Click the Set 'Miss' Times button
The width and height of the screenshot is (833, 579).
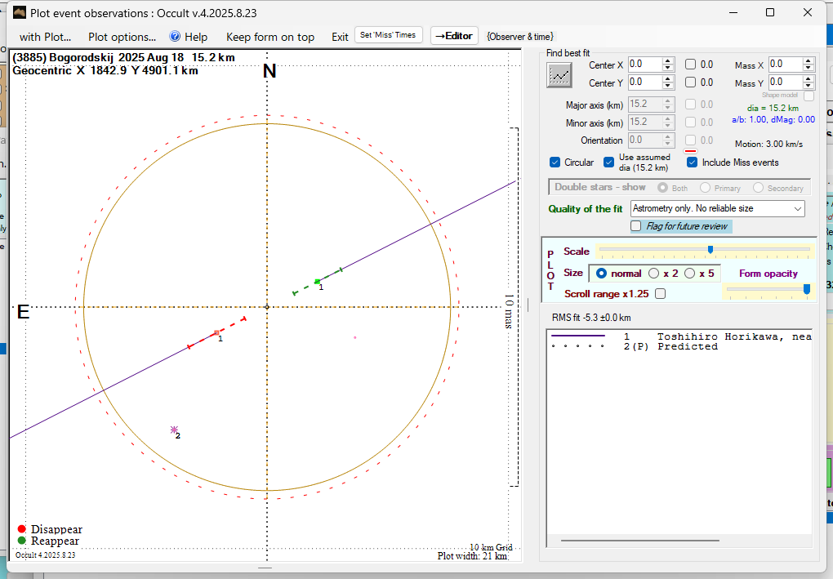pos(389,36)
